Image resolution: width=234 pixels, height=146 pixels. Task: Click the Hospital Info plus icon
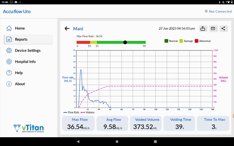pos(9,62)
